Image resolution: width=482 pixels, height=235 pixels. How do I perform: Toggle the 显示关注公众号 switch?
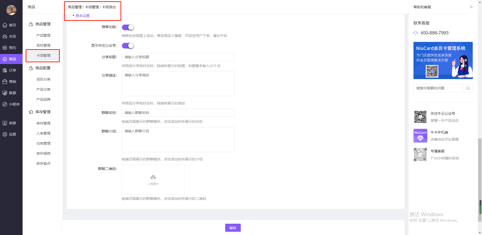coord(128,46)
